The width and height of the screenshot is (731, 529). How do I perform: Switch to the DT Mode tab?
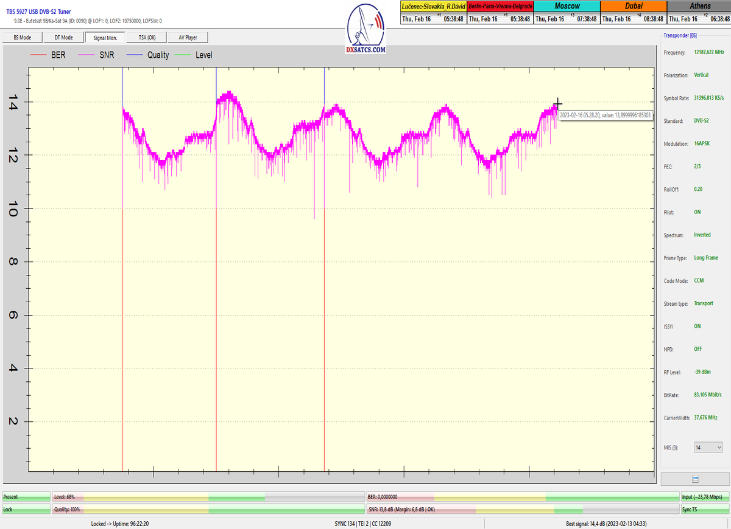63,38
